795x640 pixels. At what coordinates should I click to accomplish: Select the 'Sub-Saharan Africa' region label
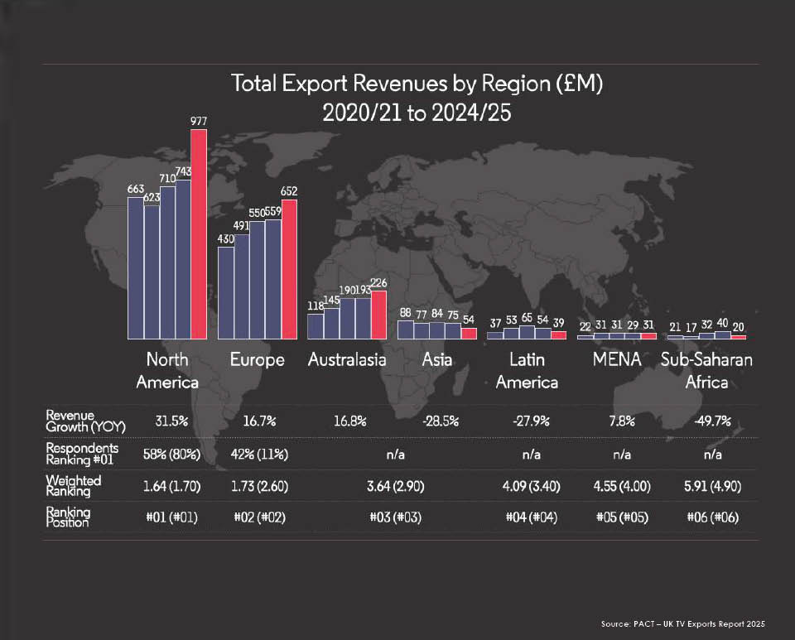tap(706, 371)
